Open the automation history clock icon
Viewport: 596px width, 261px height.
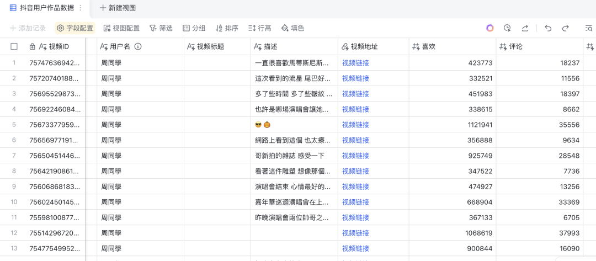click(507, 28)
